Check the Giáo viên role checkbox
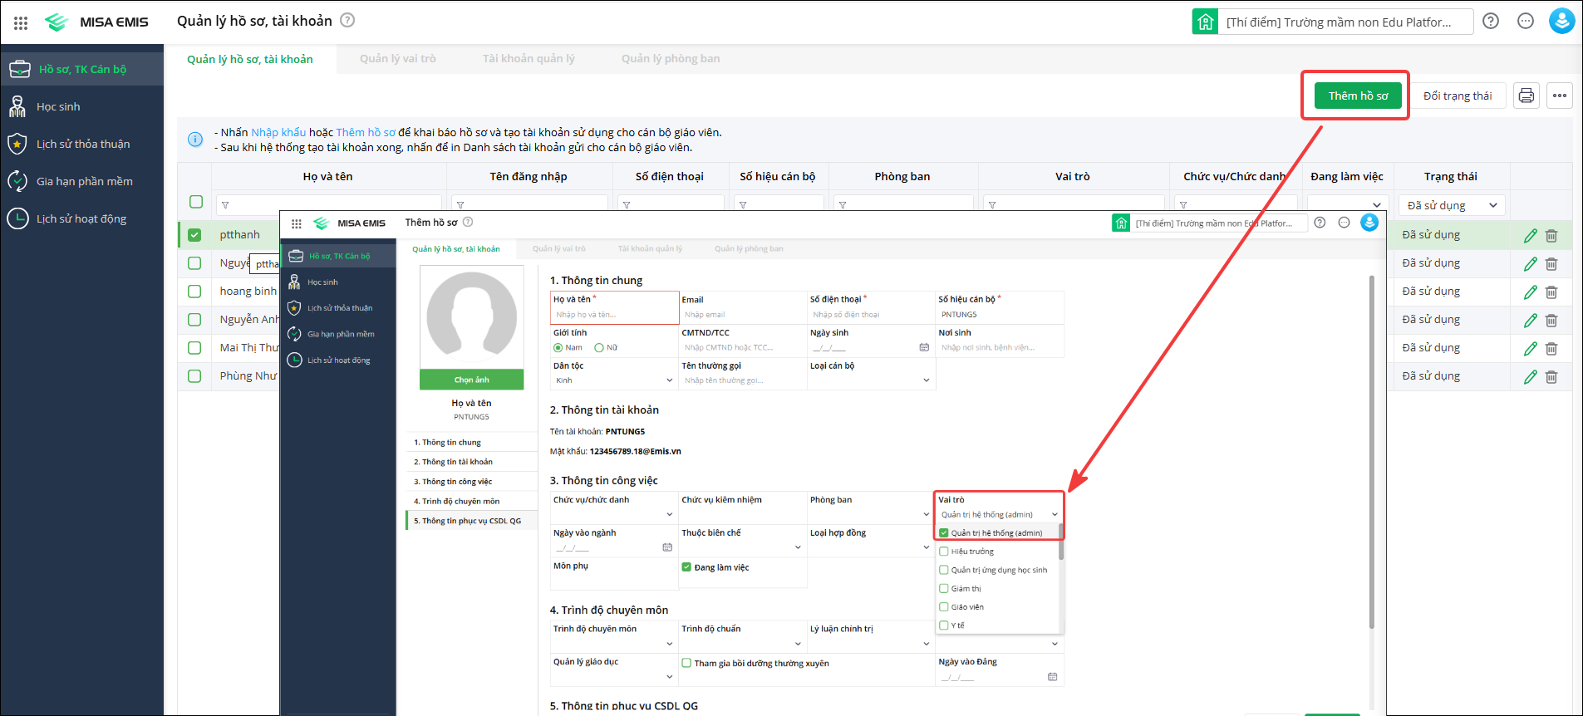 click(944, 607)
